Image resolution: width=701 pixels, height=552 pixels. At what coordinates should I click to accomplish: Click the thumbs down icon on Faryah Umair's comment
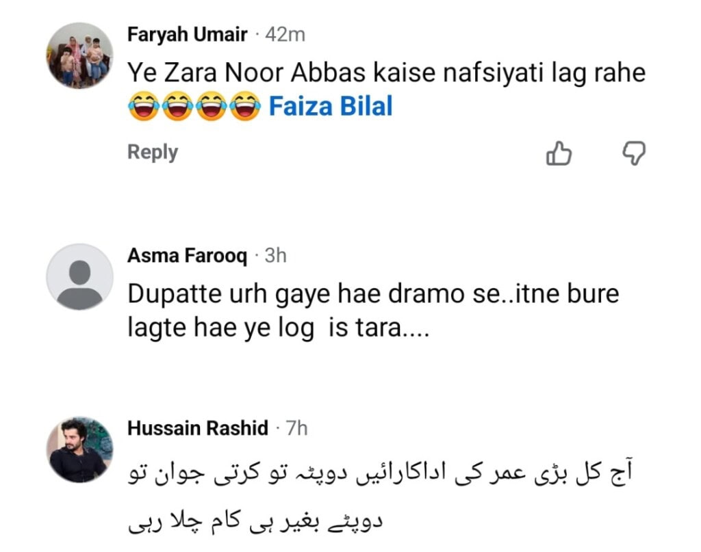pyautogui.click(x=635, y=154)
